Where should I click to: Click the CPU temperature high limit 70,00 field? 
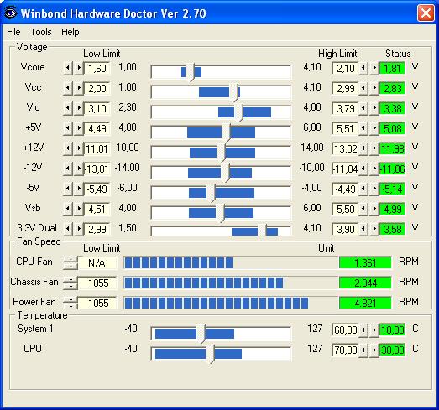click(x=345, y=350)
